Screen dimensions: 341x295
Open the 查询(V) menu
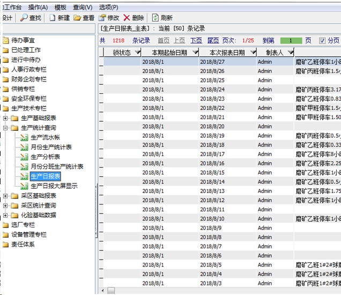point(83,7)
